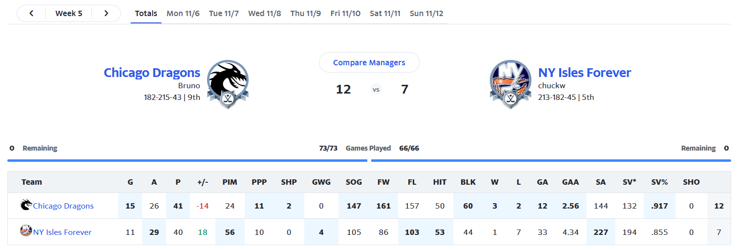Image resolution: width=737 pixels, height=250 pixels.
Task: Switch to Wed 11/8 tab
Action: coord(265,14)
